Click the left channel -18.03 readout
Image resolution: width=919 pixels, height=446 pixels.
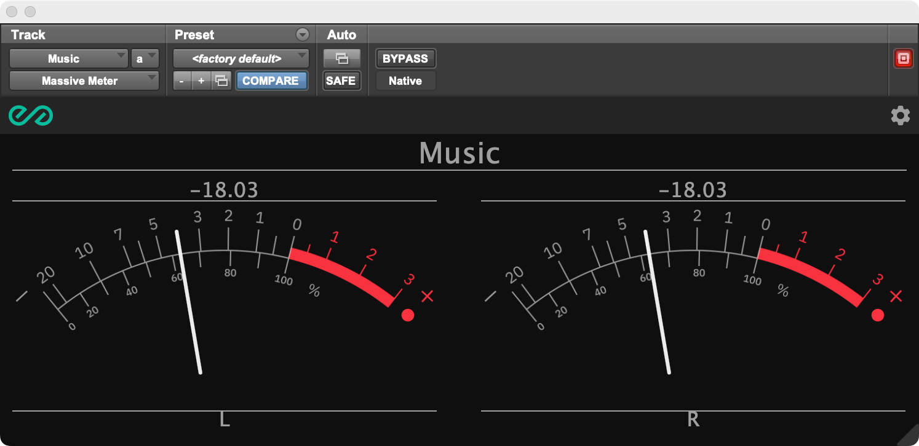[x=225, y=190]
